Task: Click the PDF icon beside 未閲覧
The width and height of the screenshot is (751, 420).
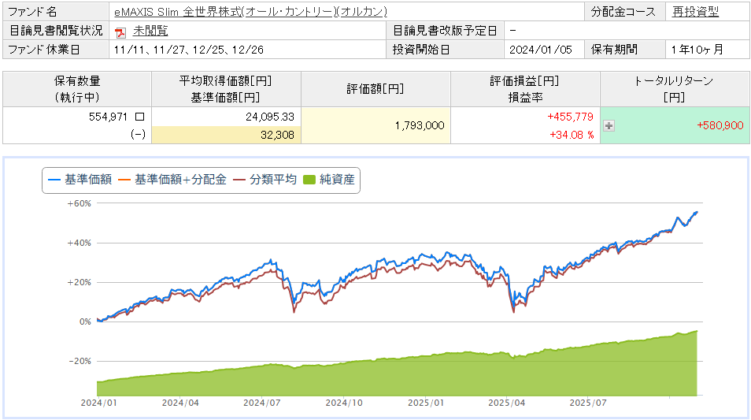Action: point(120,32)
